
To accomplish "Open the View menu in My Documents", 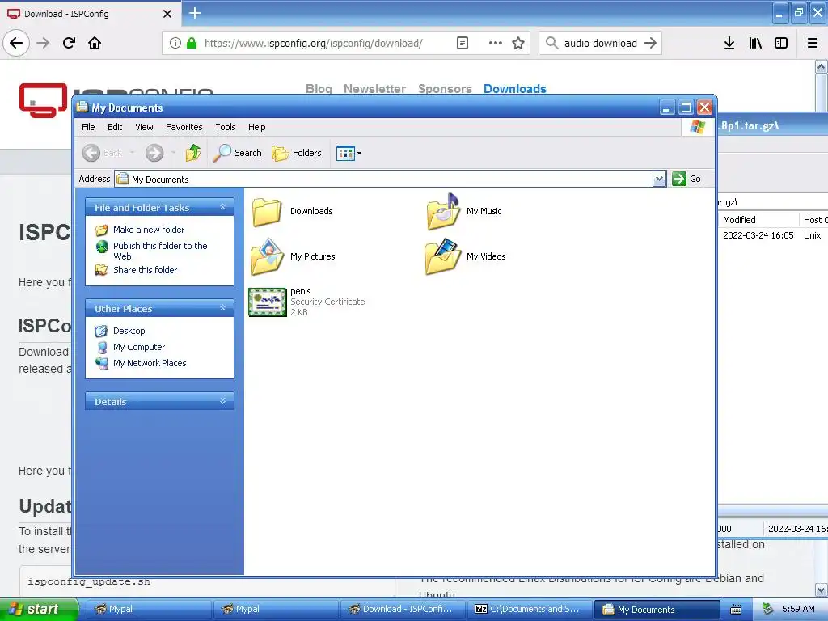I will [x=144, y=127].
